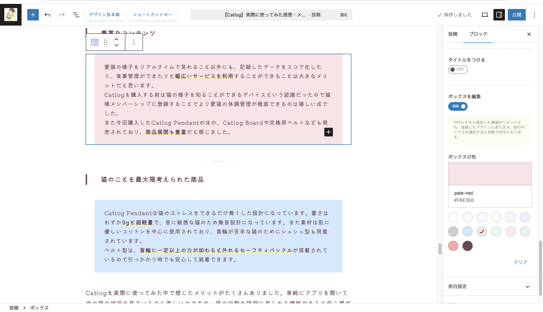
Task: Select the salmon red color swatch
Action: pyautogui.click(x=453, y=246)
